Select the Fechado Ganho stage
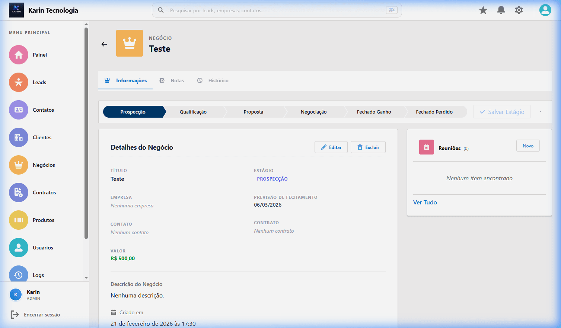This screenshot has height=328, width=561. [374, 112]
